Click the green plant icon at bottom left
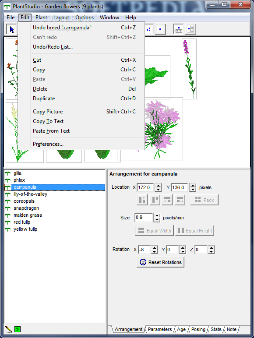Viewport: 254px width, 338px height. [x=18, y=329]
